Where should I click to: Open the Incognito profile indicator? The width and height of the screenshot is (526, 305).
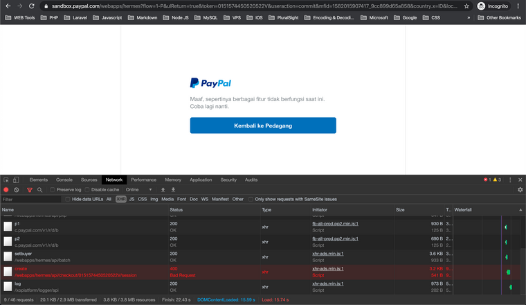click(493, 6)
